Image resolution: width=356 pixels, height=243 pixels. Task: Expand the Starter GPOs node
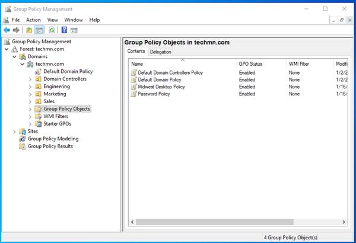tap(30, 124)
